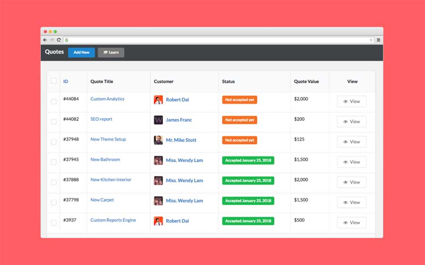Click Robert Dai's avatar in row #44084
425x265 pixels.
[x=158, y=100]
